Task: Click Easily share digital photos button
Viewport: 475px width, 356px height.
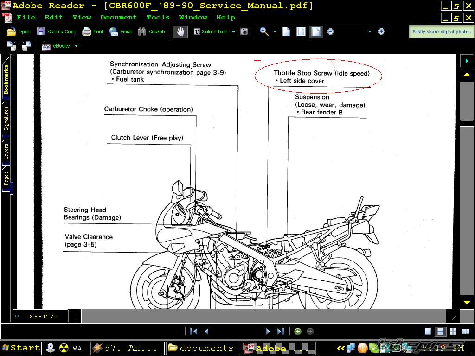Action: point(442,32)
